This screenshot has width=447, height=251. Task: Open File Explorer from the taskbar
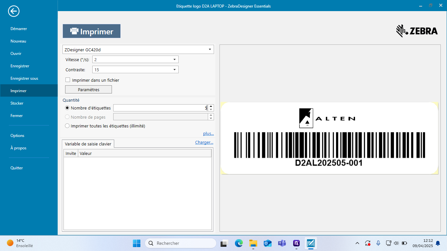(x=253, y=243)
